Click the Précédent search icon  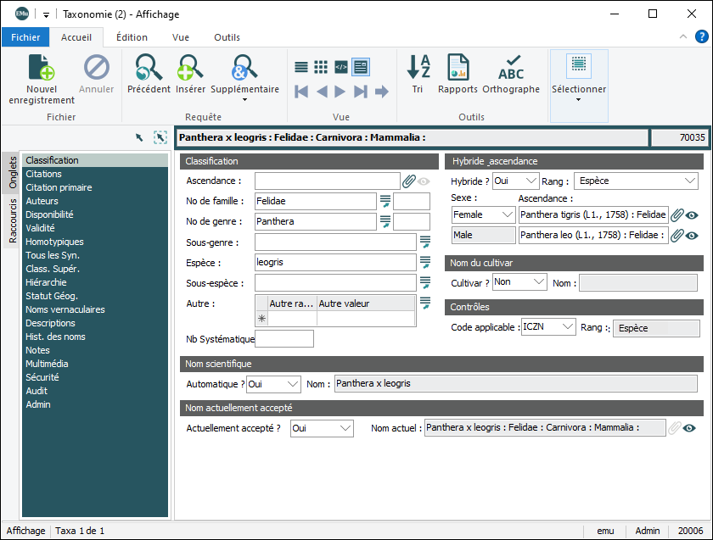pos(149,68)
